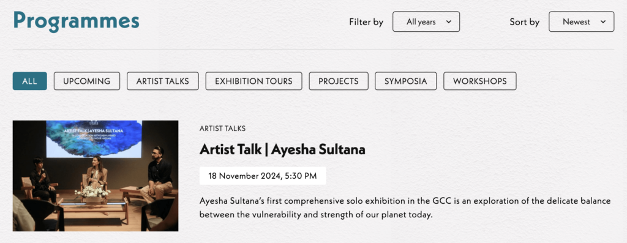
Task: Click the exhibition description paragraph
Action: coord(405,208)
